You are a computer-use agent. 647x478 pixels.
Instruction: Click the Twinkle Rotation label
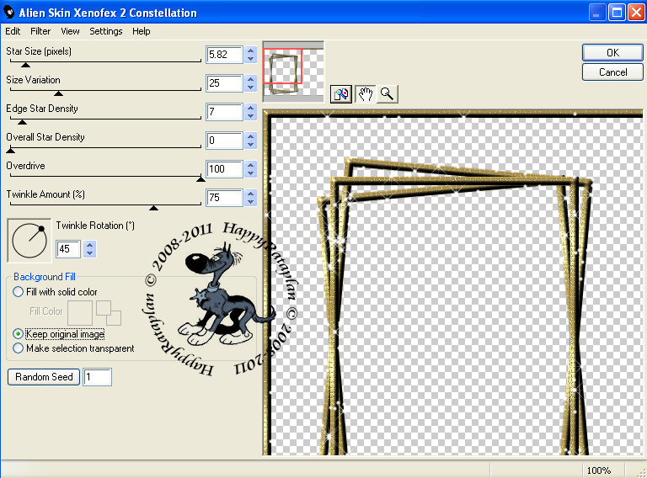click(95, 226)
